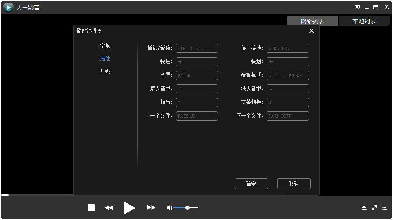Click the 播放器设置 dialog title text

point(89,31)
